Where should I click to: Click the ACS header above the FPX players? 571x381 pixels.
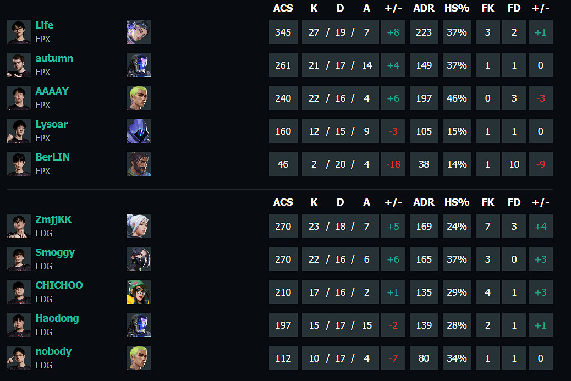click(283, 8)
